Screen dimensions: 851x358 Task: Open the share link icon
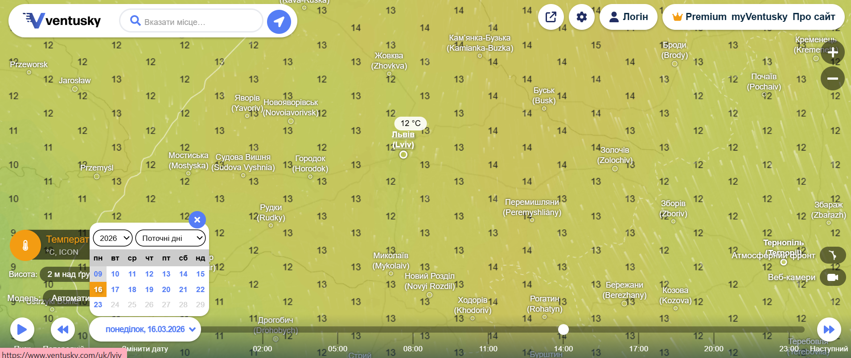pyautogui.click(x=551, y=17)
